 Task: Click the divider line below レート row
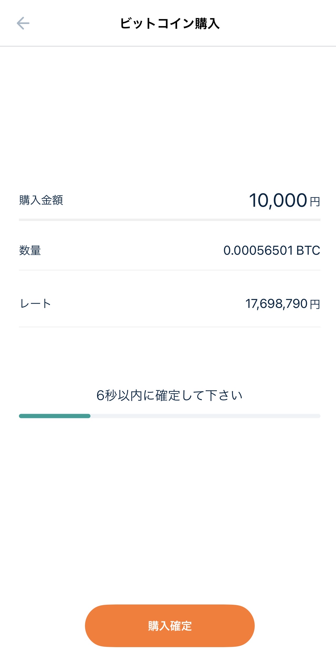point(170,327)
